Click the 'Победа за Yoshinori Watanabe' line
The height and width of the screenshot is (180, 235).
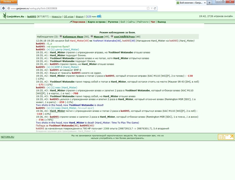tap(65, 126)
